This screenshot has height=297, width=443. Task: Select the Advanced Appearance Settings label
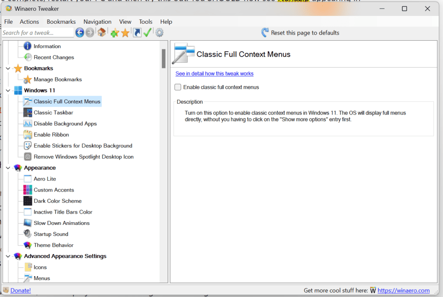pos(65,256)
